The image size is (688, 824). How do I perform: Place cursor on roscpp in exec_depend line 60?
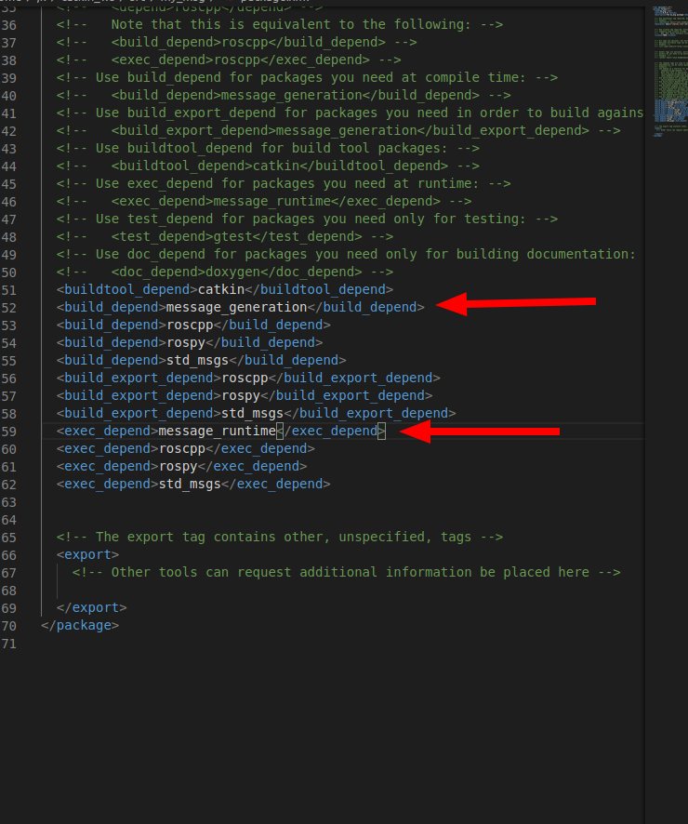[181, 449]
